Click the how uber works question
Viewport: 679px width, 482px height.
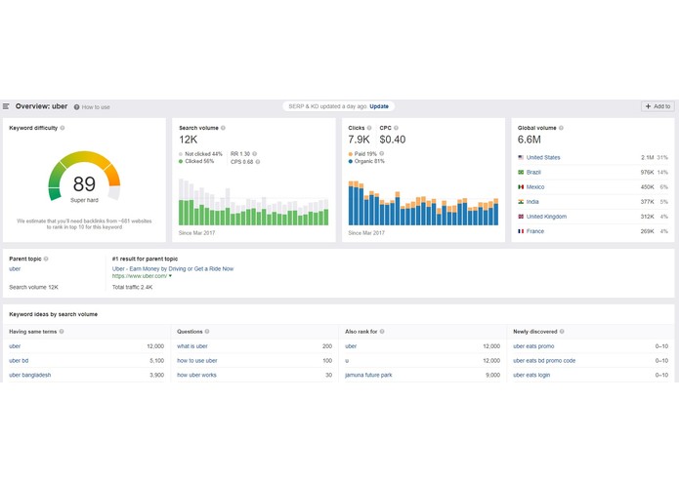196,376
